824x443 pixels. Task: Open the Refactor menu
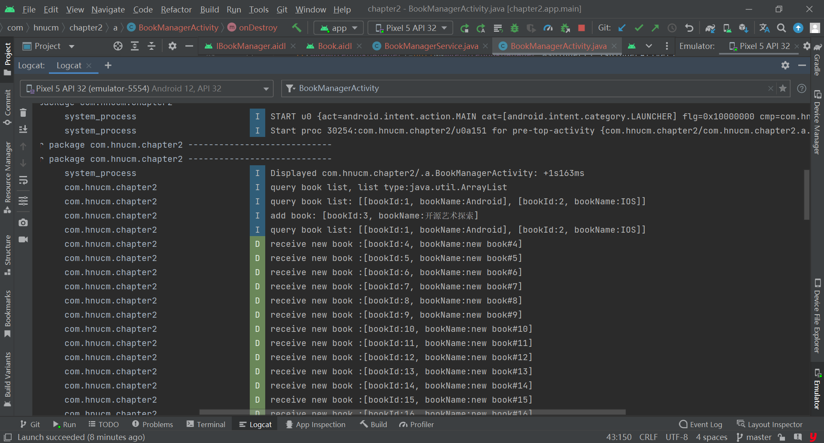tap(176, 9)
